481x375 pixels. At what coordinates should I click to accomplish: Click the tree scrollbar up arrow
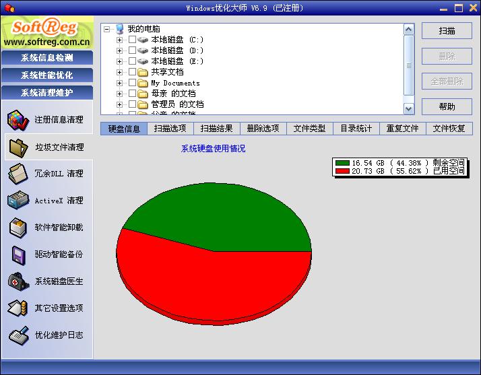[x=409, y=30]
